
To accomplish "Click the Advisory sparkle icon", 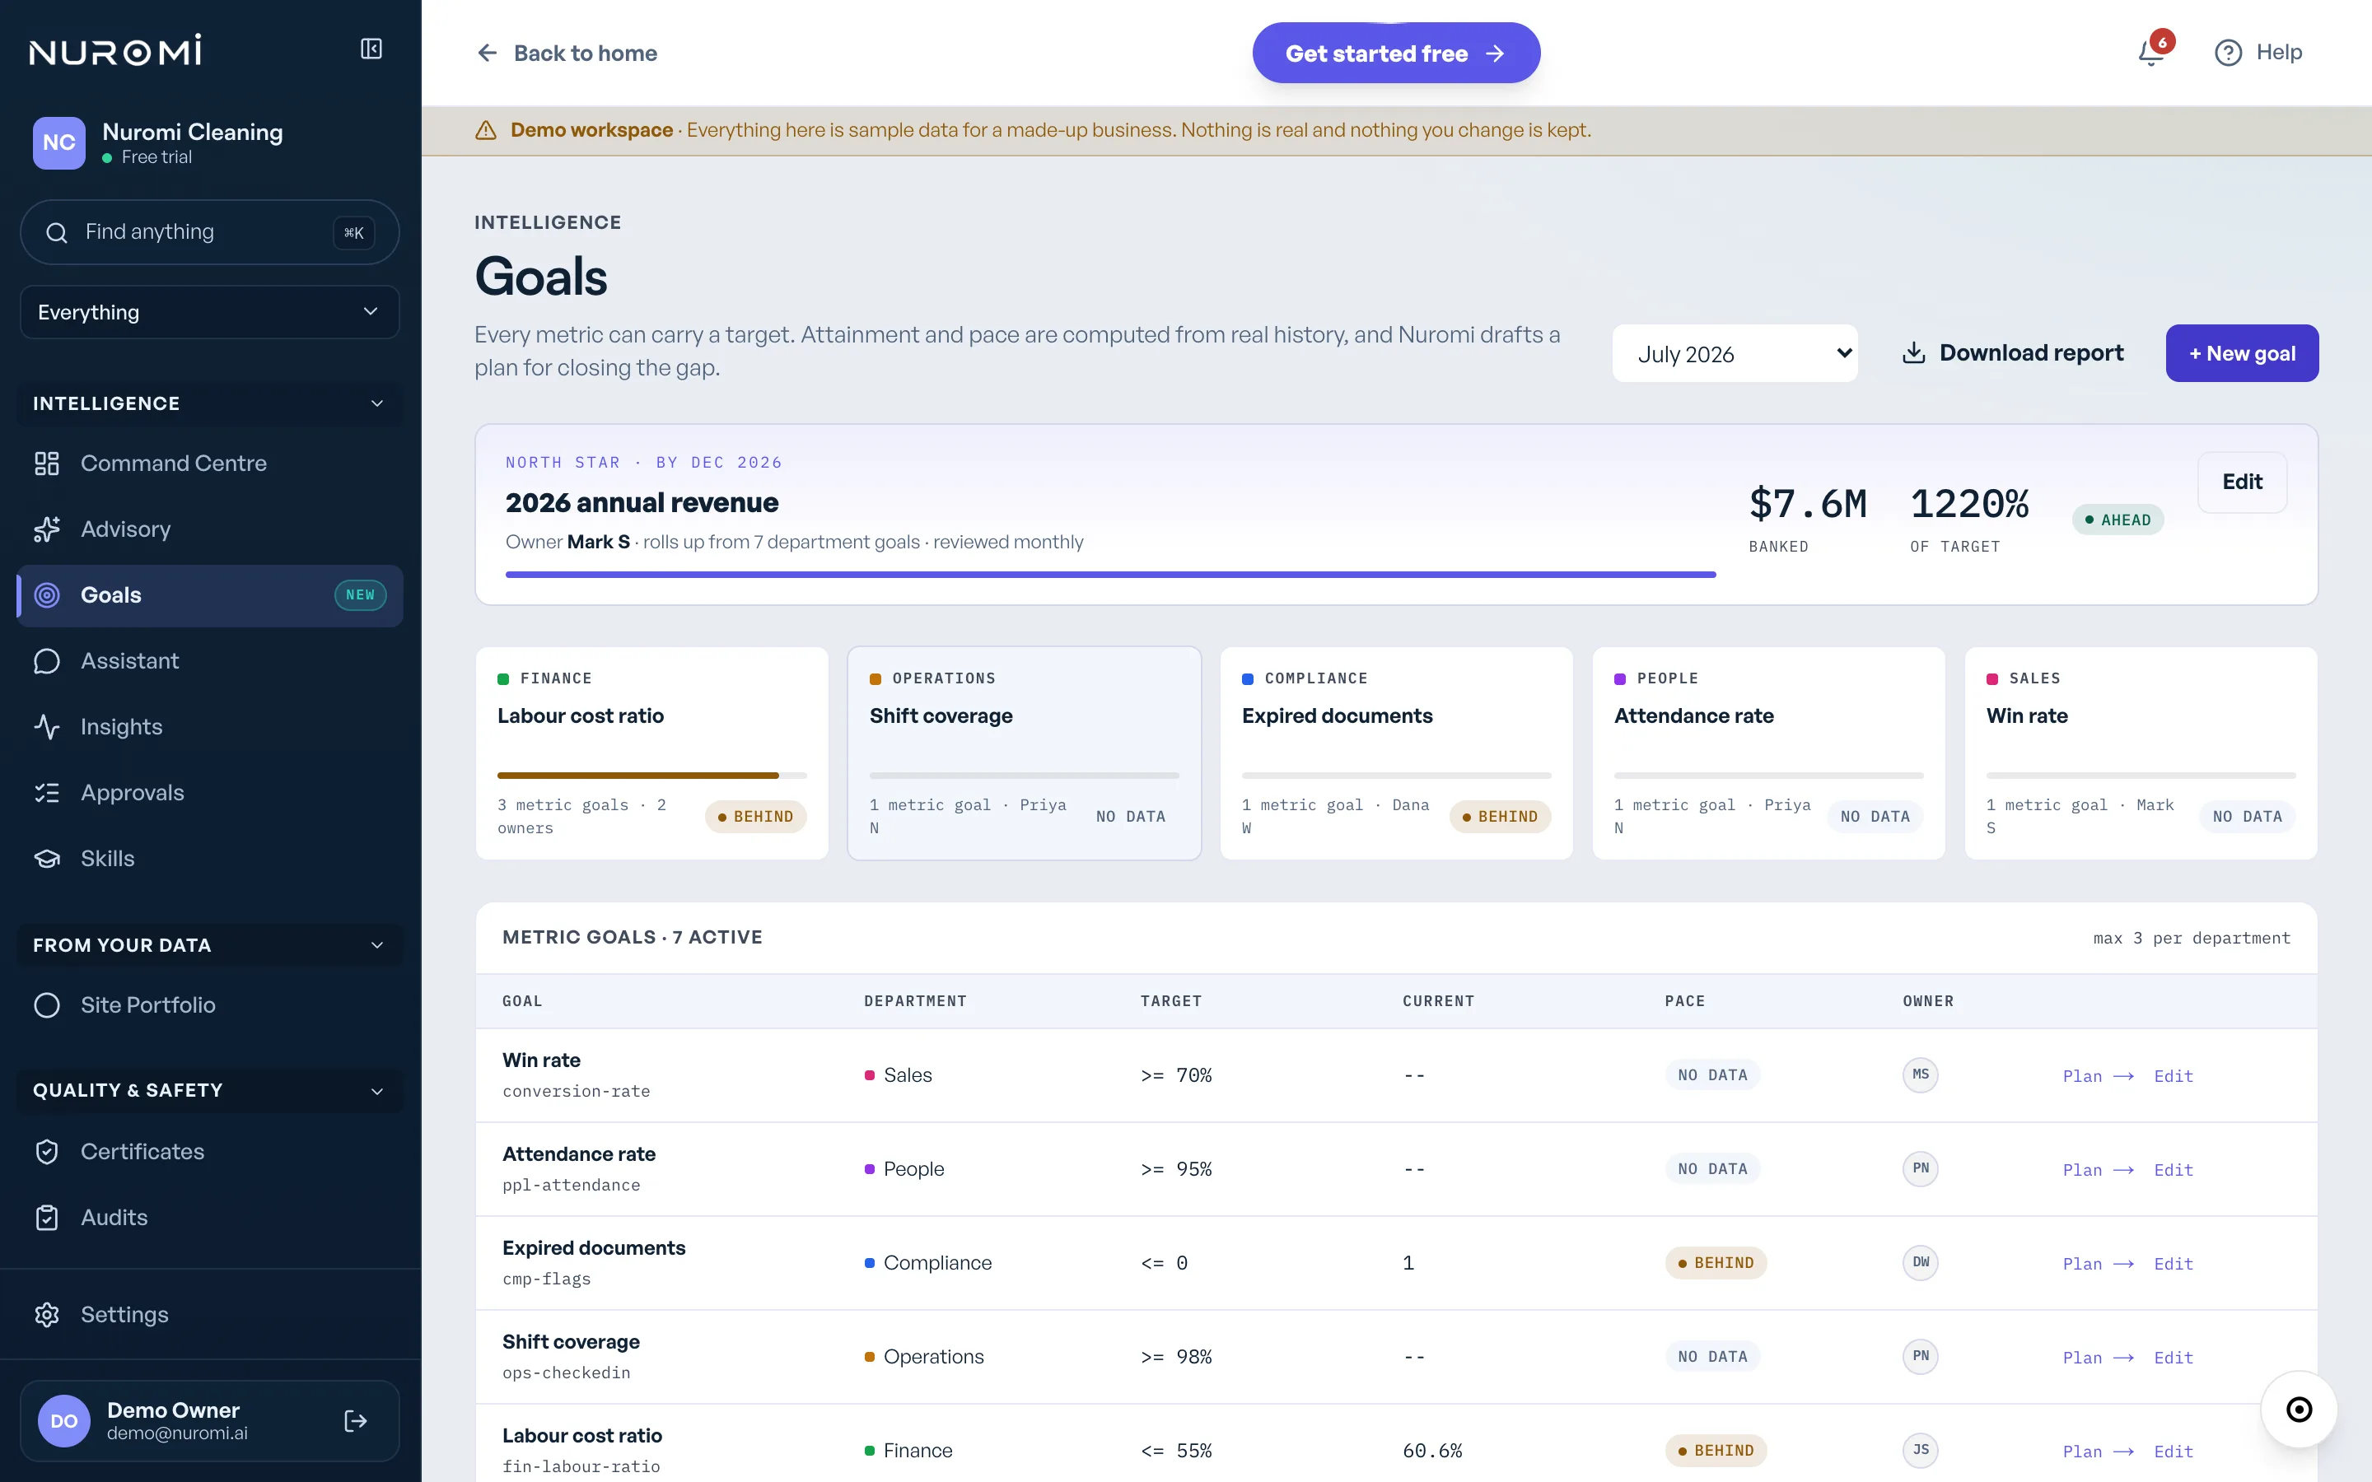I will coord(47,529).
